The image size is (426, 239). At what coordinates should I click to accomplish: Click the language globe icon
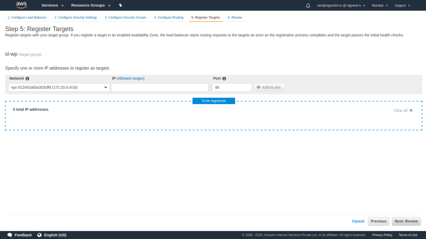[x=40, y=235]
